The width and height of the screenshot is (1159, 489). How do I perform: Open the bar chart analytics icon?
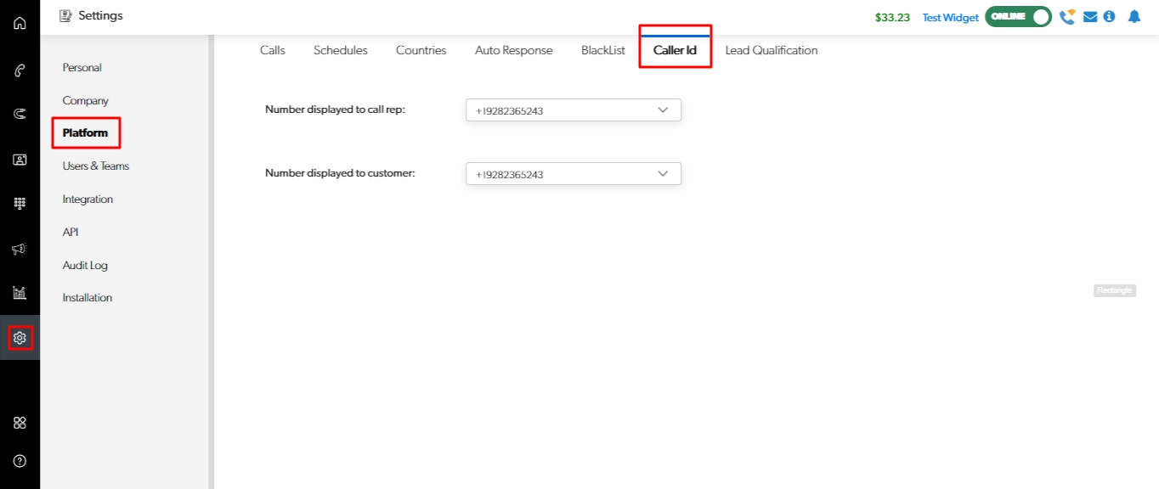coord(20,293)
